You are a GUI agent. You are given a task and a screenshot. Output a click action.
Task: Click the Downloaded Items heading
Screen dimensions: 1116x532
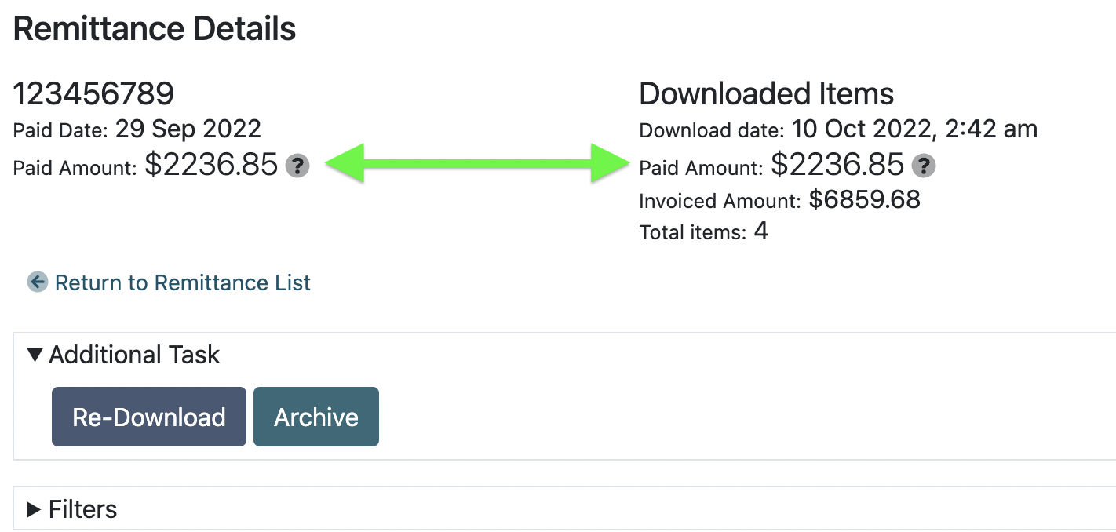[x=767, y=94]
